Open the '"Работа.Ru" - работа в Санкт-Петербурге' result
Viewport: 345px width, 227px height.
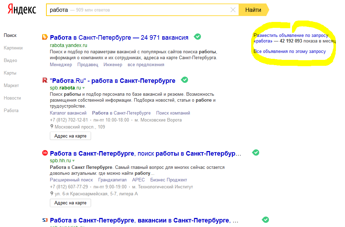112,81
